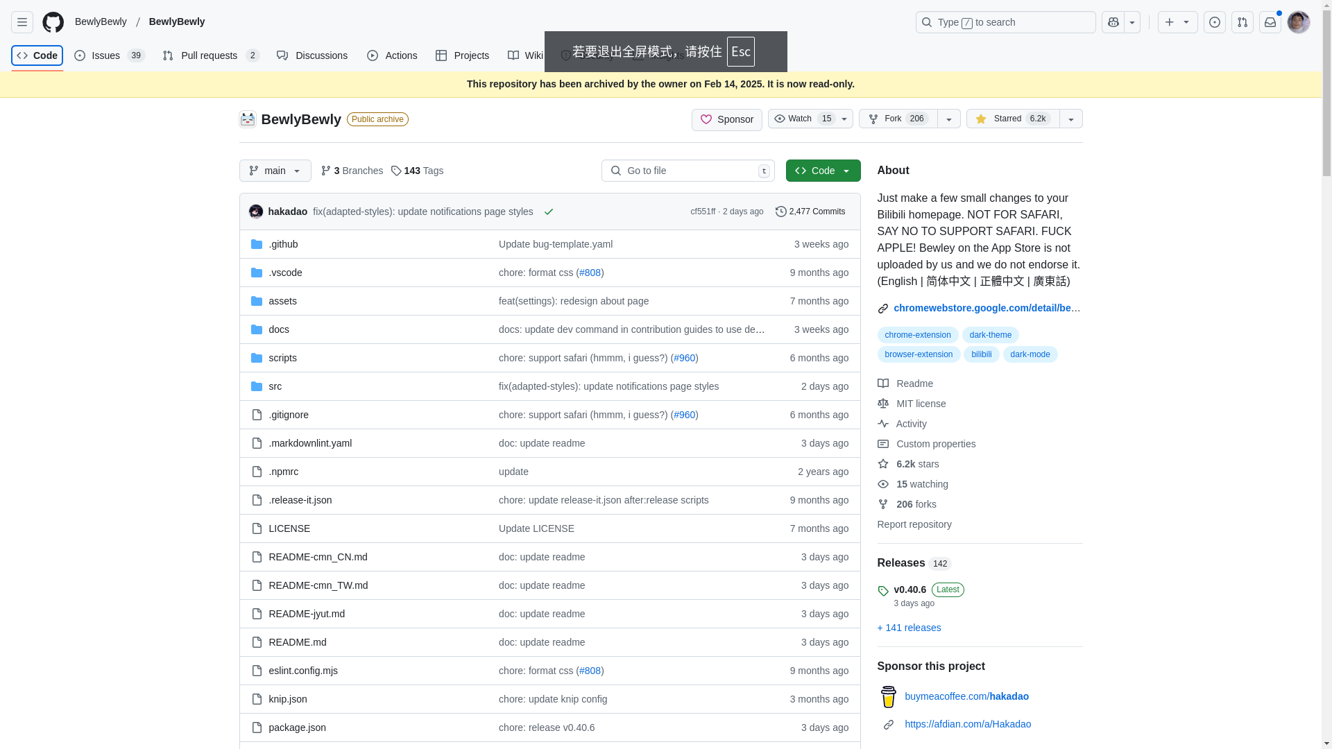View commit history clock icon
Screen dimensions: 1332x749
[780, 212]
